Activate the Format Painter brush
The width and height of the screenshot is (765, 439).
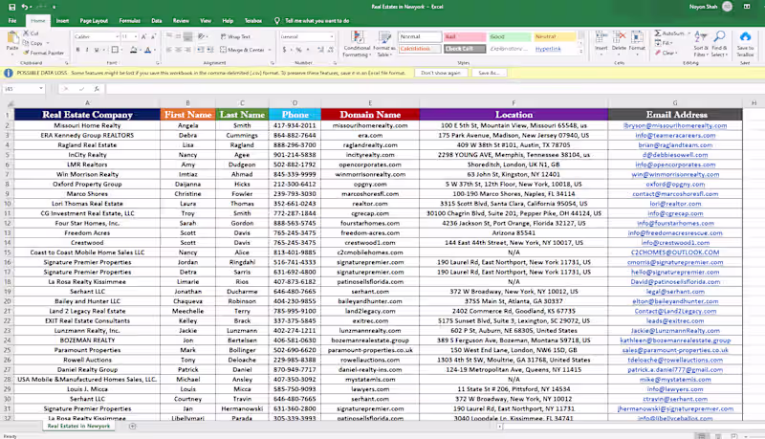click(x=27, y=53)
